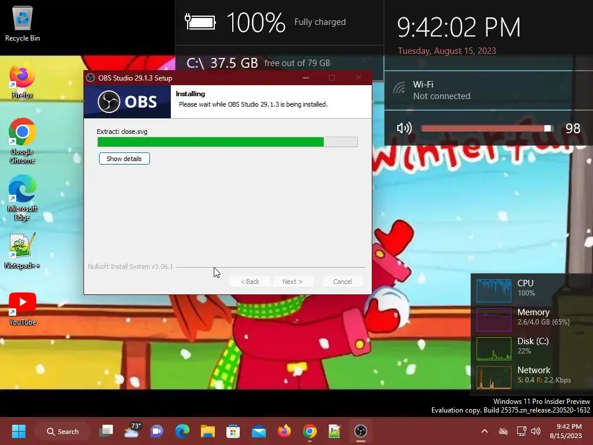Image resolution: width=593 pixels, height=445 pixels.
Task: Open Google Chrome from the taskbar
Action: coord(309,431)
